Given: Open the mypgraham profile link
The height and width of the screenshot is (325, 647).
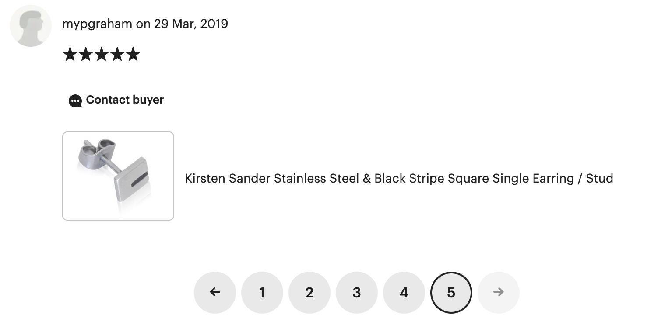Looking at the screenshot, I should (x=97, y=24).
